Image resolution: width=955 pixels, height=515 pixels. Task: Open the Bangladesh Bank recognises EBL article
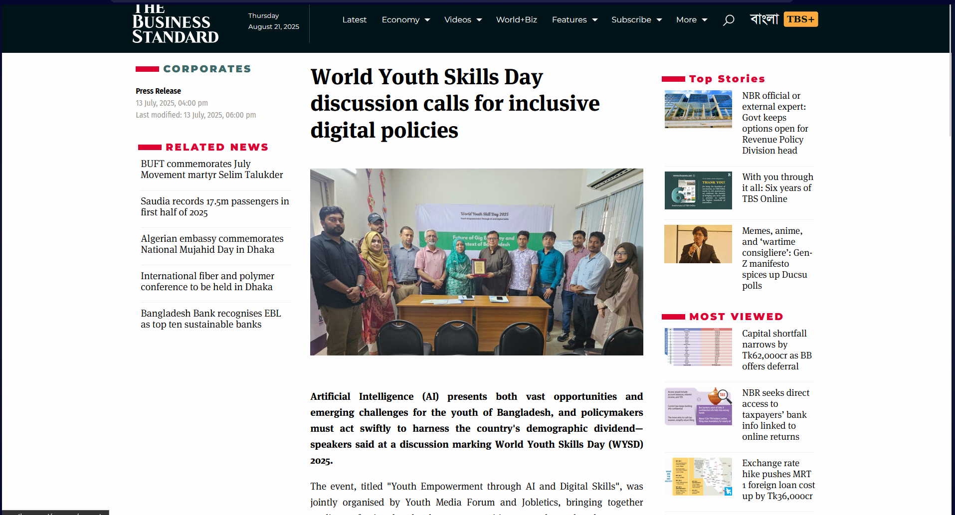click(x=210, y=319)
